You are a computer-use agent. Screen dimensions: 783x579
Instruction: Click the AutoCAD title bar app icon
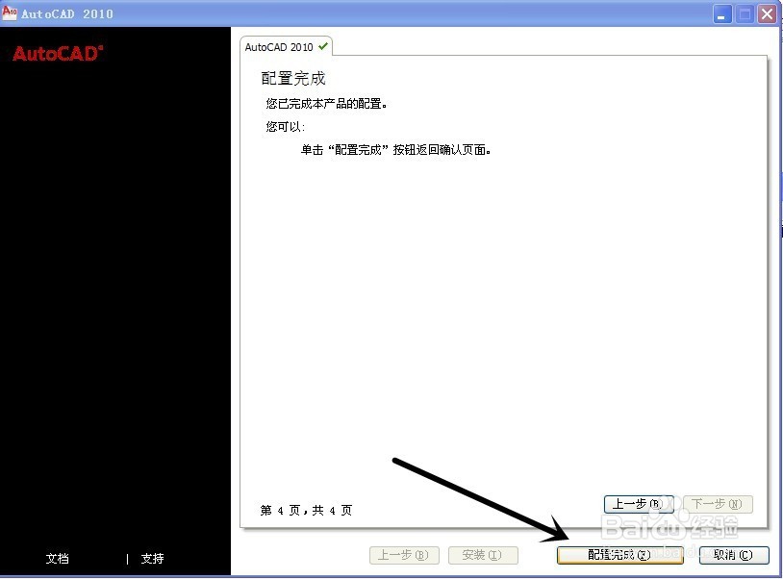point(10,13)
